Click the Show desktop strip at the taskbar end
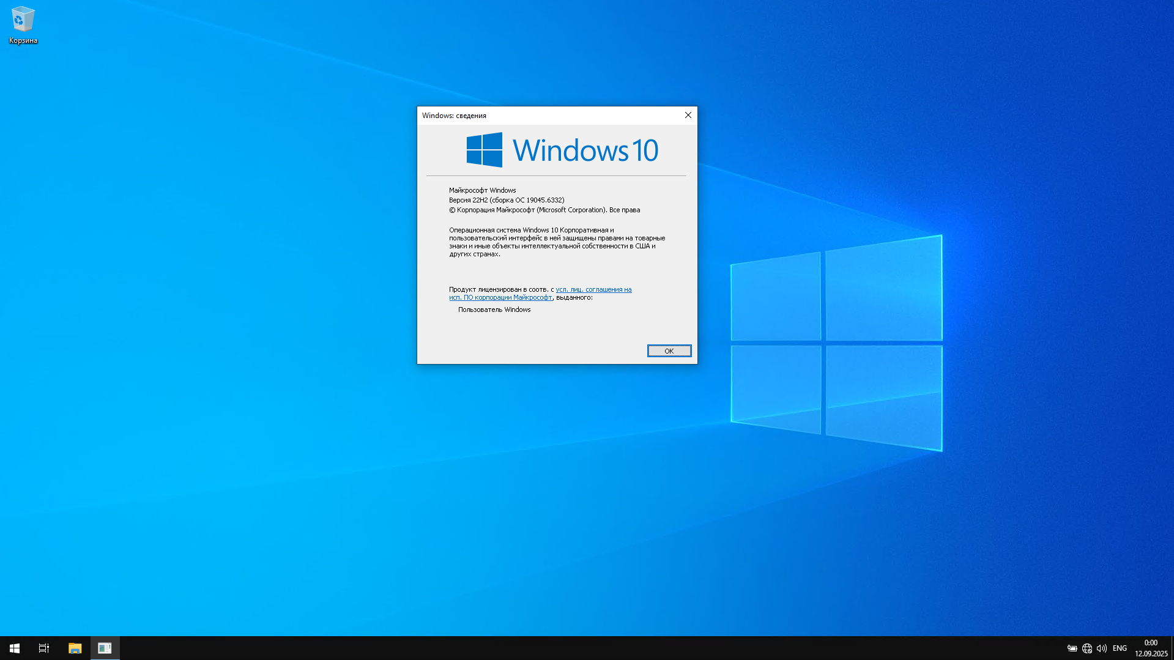The width and height of the screenshot is (1174, 660). [x=1172, y=648]
